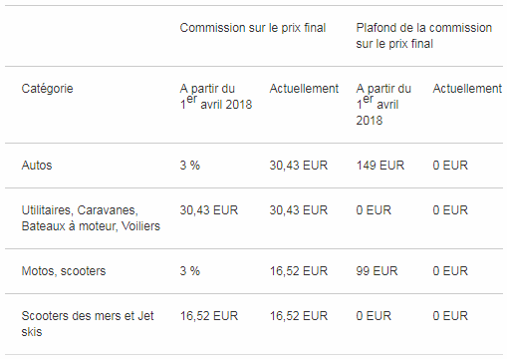Viewport: 507px width, 359px height.
Task: Click the last 'Actuellement' column subheader
Action: pyautogui.click(x=467, y=89)
